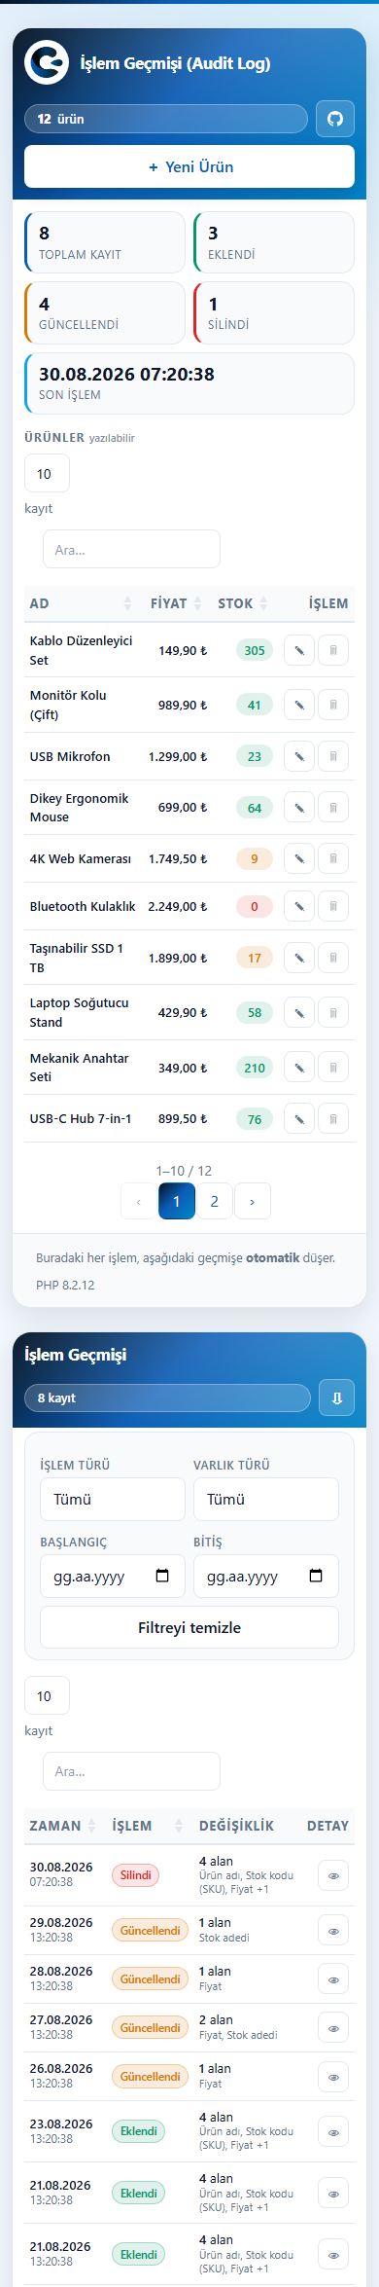Open the calendar picker in Başlangıç field
The height and width of the screenshot is (2287, 379).
(162, 1576)
